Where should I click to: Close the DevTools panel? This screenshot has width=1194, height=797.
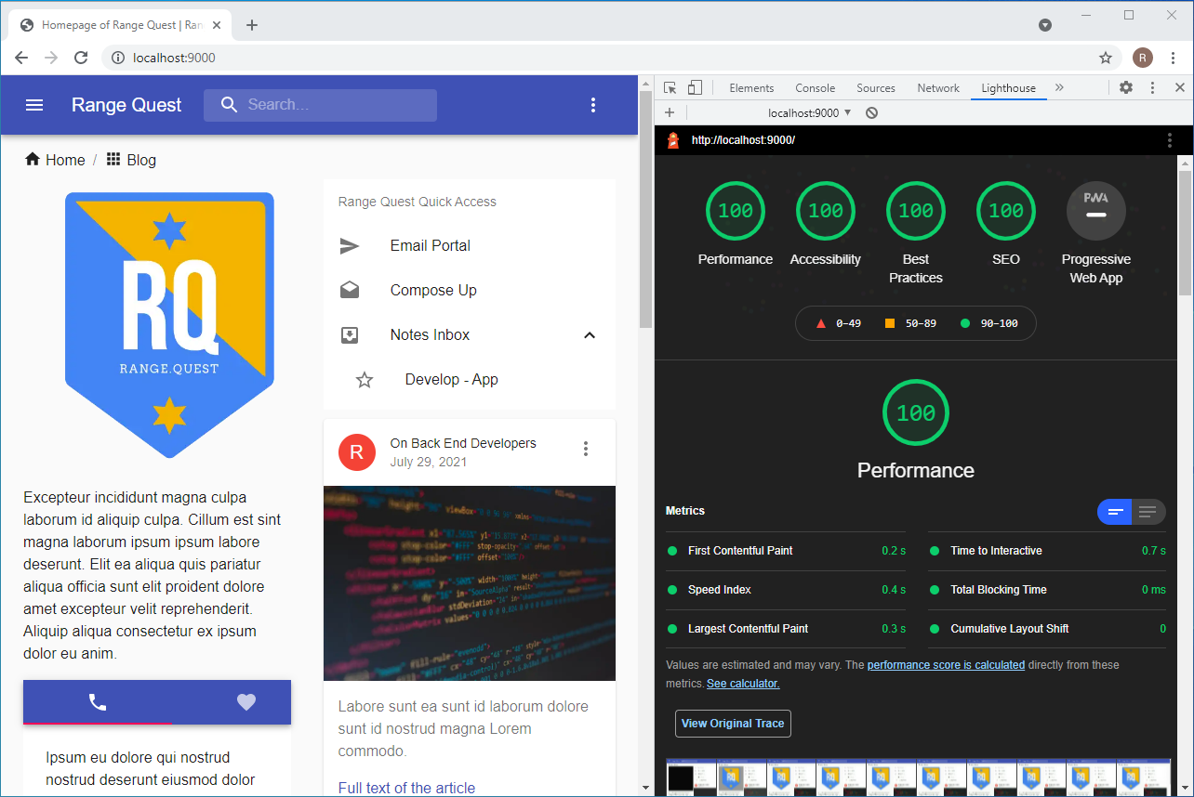click(1180, 88)
